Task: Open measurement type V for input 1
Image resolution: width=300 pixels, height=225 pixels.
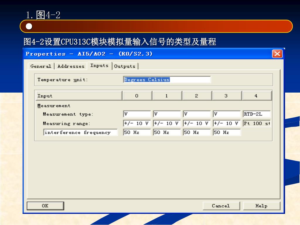Action: tap(167, 114)
